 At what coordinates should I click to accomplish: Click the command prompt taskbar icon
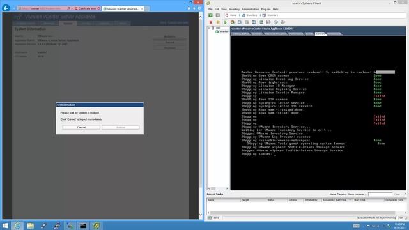coord(83,226)
